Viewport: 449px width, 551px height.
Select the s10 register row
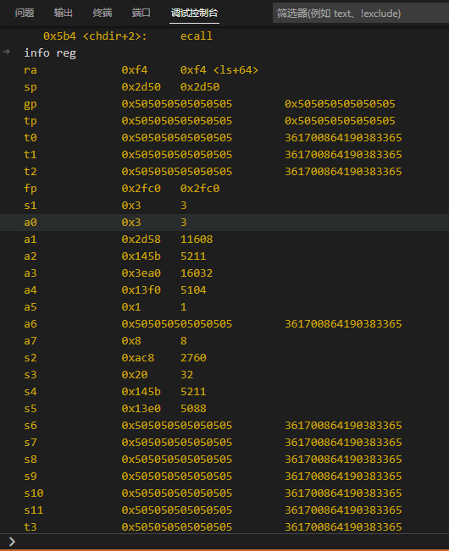[224, 493]
